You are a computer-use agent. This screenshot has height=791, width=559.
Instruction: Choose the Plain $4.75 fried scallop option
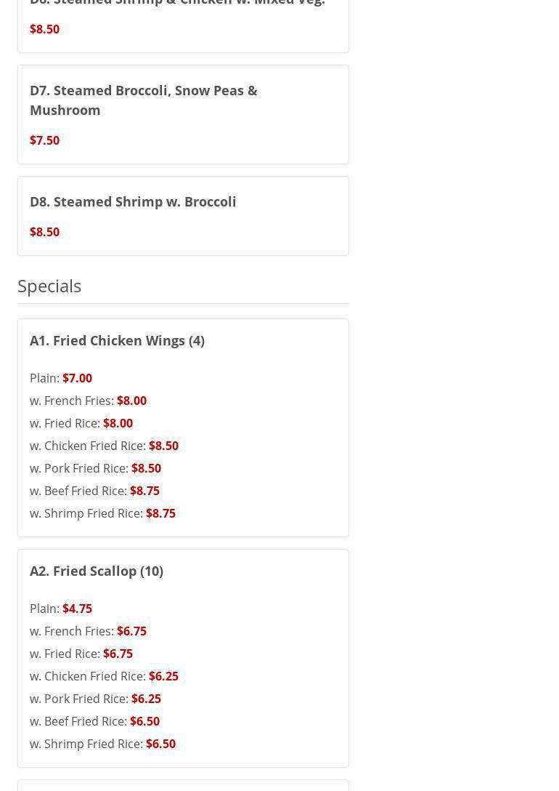click(61, 609)
